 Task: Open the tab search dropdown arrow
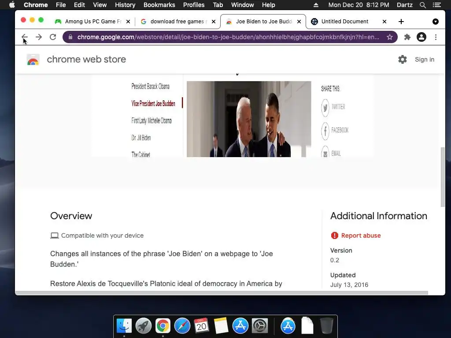(436, 22)
